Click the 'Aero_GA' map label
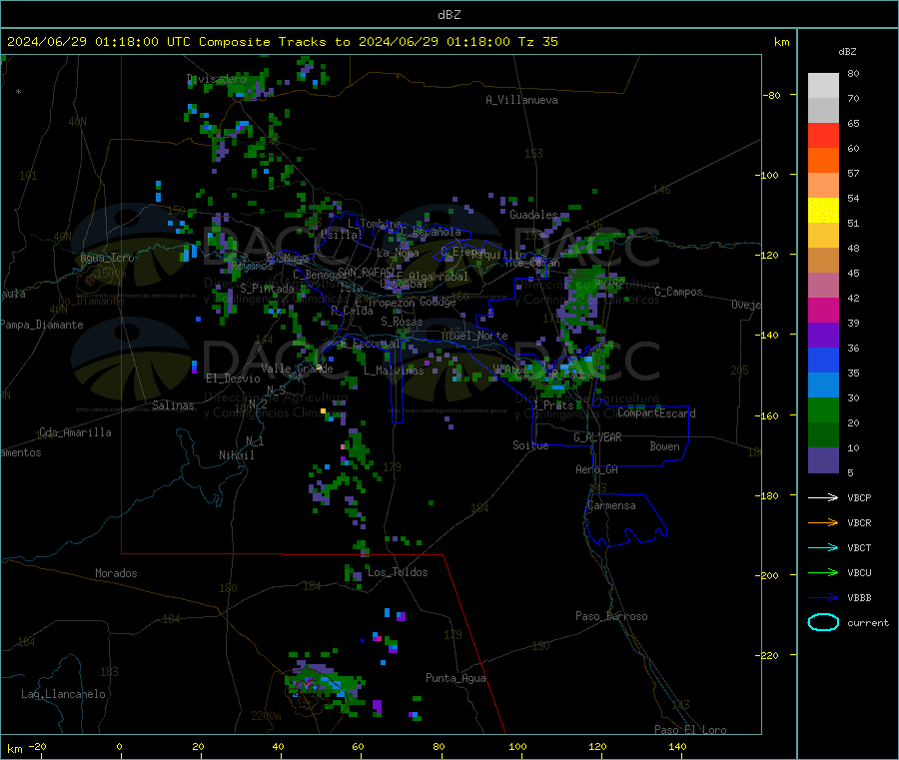The height and width of the screenshot is (760, 899). [596, 469]
